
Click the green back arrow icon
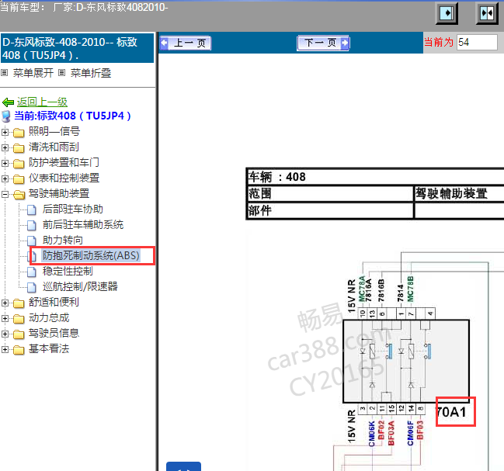point(8,102)
